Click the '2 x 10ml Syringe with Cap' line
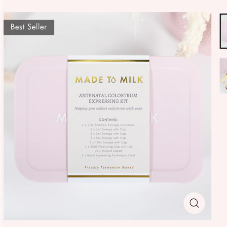 click(x=108, y=142)
